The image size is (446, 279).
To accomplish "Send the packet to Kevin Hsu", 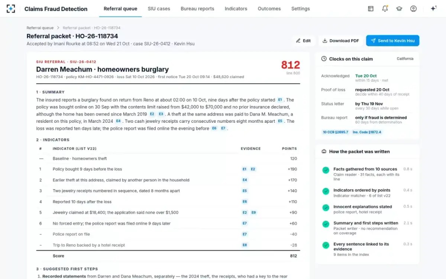I will click(392, 41).
